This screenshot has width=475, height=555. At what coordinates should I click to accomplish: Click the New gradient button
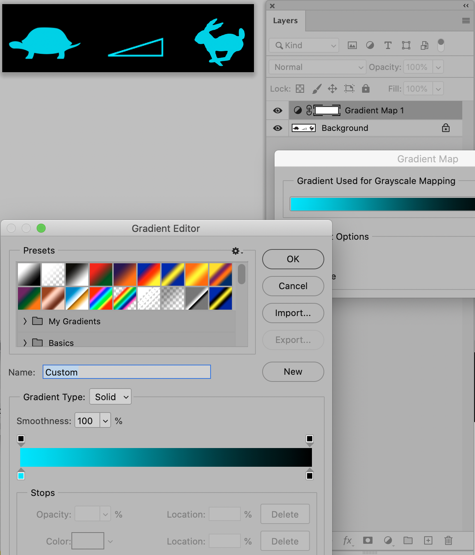click(293, 371)
